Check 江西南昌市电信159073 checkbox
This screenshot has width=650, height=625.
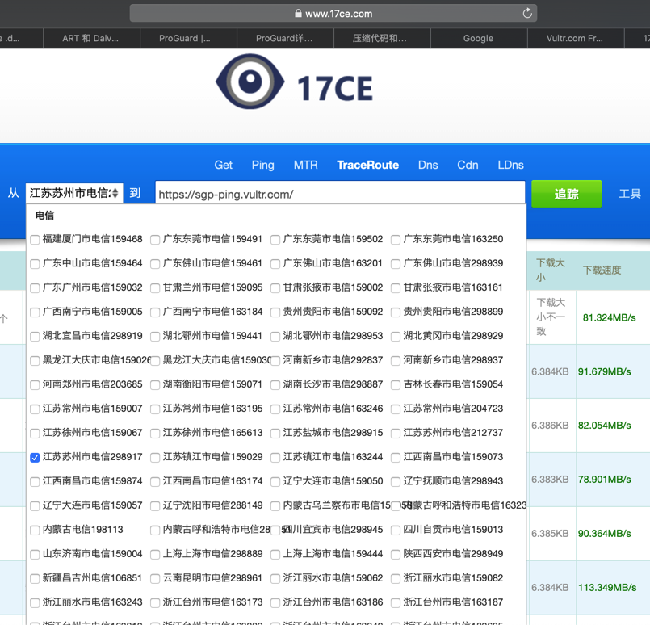(x=396, y=457)
